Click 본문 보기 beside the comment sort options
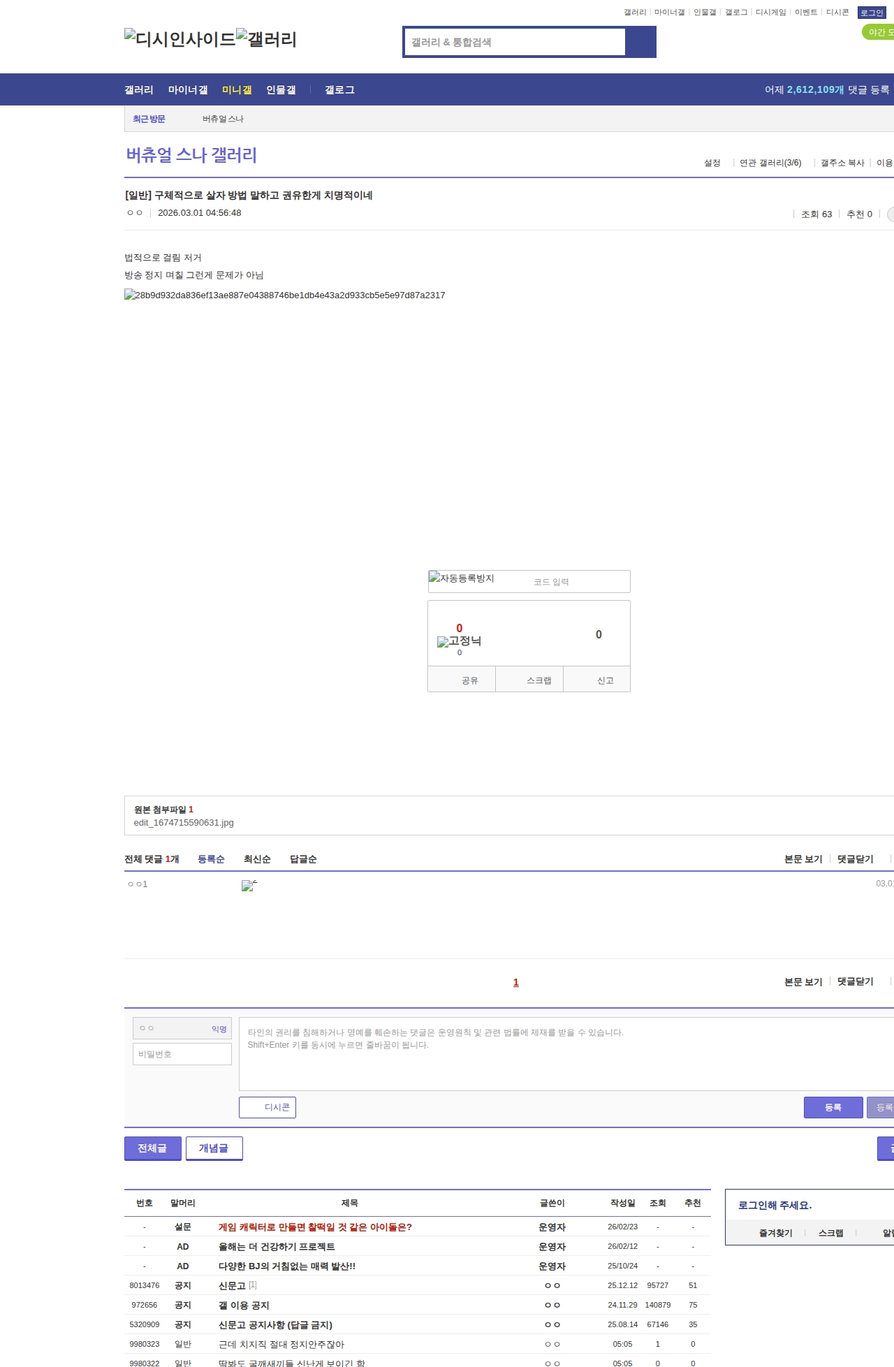Viewport: 894px width, 1367px height. pos(803,859)
